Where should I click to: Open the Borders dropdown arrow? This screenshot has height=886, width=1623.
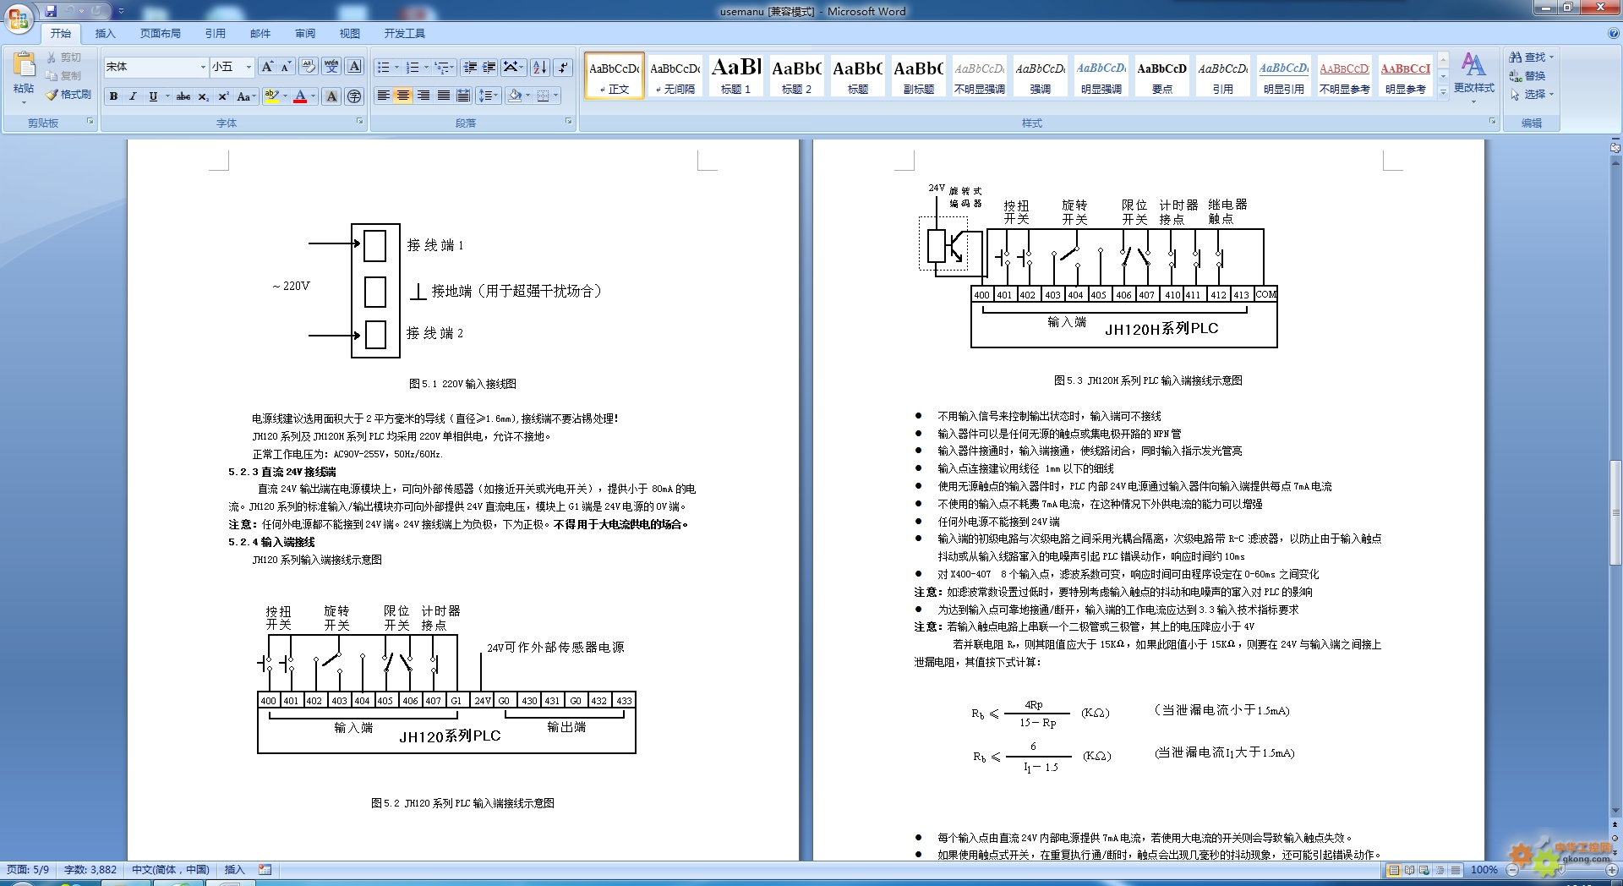tap(555, 96)
